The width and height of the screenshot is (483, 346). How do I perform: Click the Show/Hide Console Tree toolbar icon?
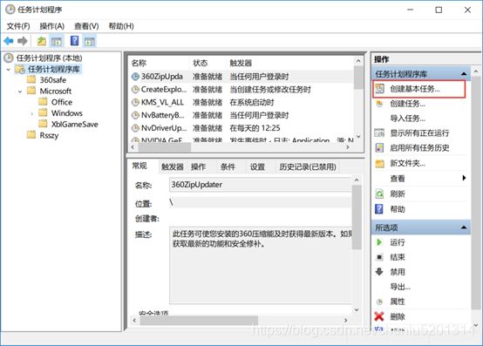tap(57, 41)
